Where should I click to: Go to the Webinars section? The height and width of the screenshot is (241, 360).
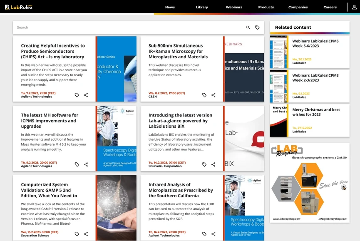pos(234,7)
